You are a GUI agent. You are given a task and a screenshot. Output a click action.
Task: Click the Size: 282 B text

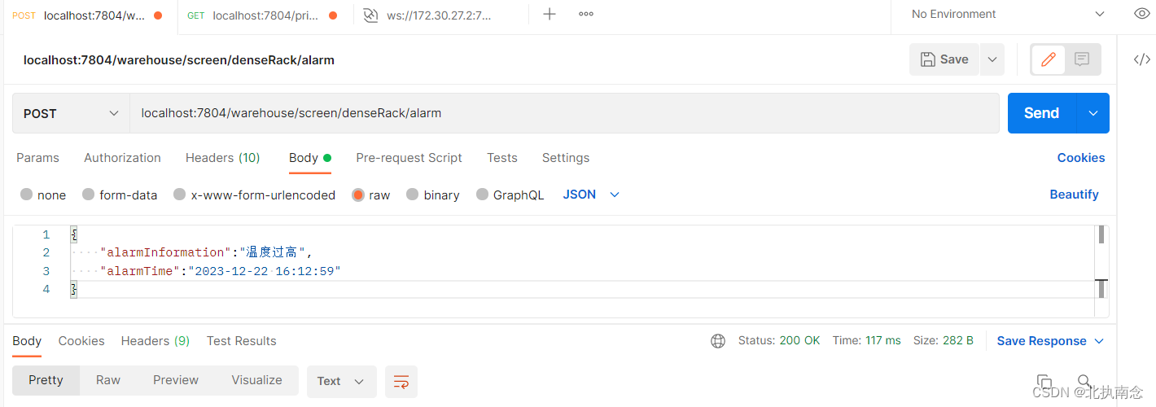pyautogui.click(x=944, y=341)
